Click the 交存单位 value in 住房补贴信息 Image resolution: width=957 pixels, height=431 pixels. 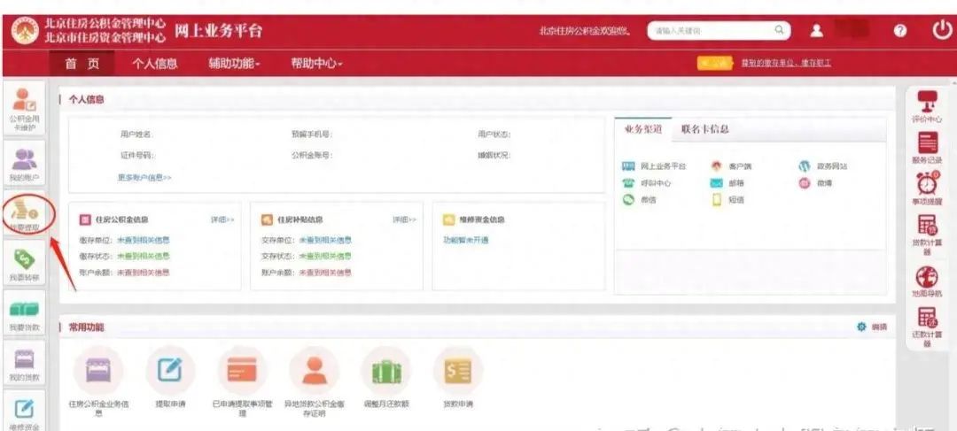[325, 240]
